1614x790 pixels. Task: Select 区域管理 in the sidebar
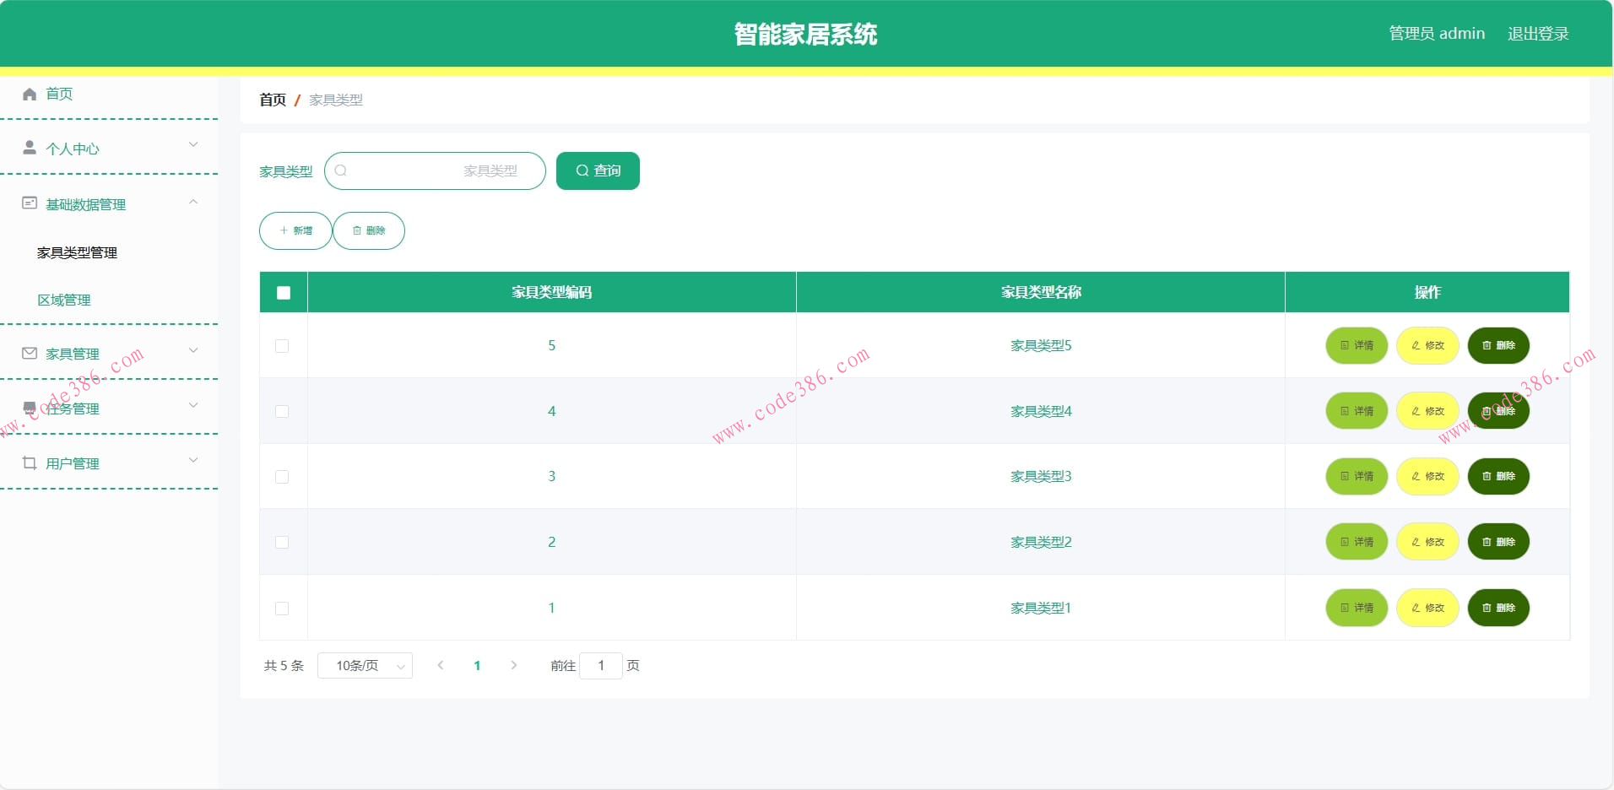64,300
